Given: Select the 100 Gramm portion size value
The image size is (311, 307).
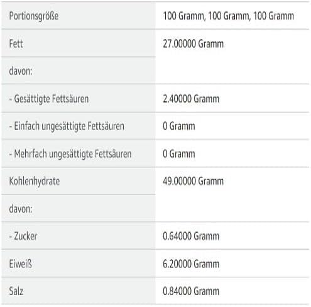Looking at the screenshot, I should click(x=228, y=16).
